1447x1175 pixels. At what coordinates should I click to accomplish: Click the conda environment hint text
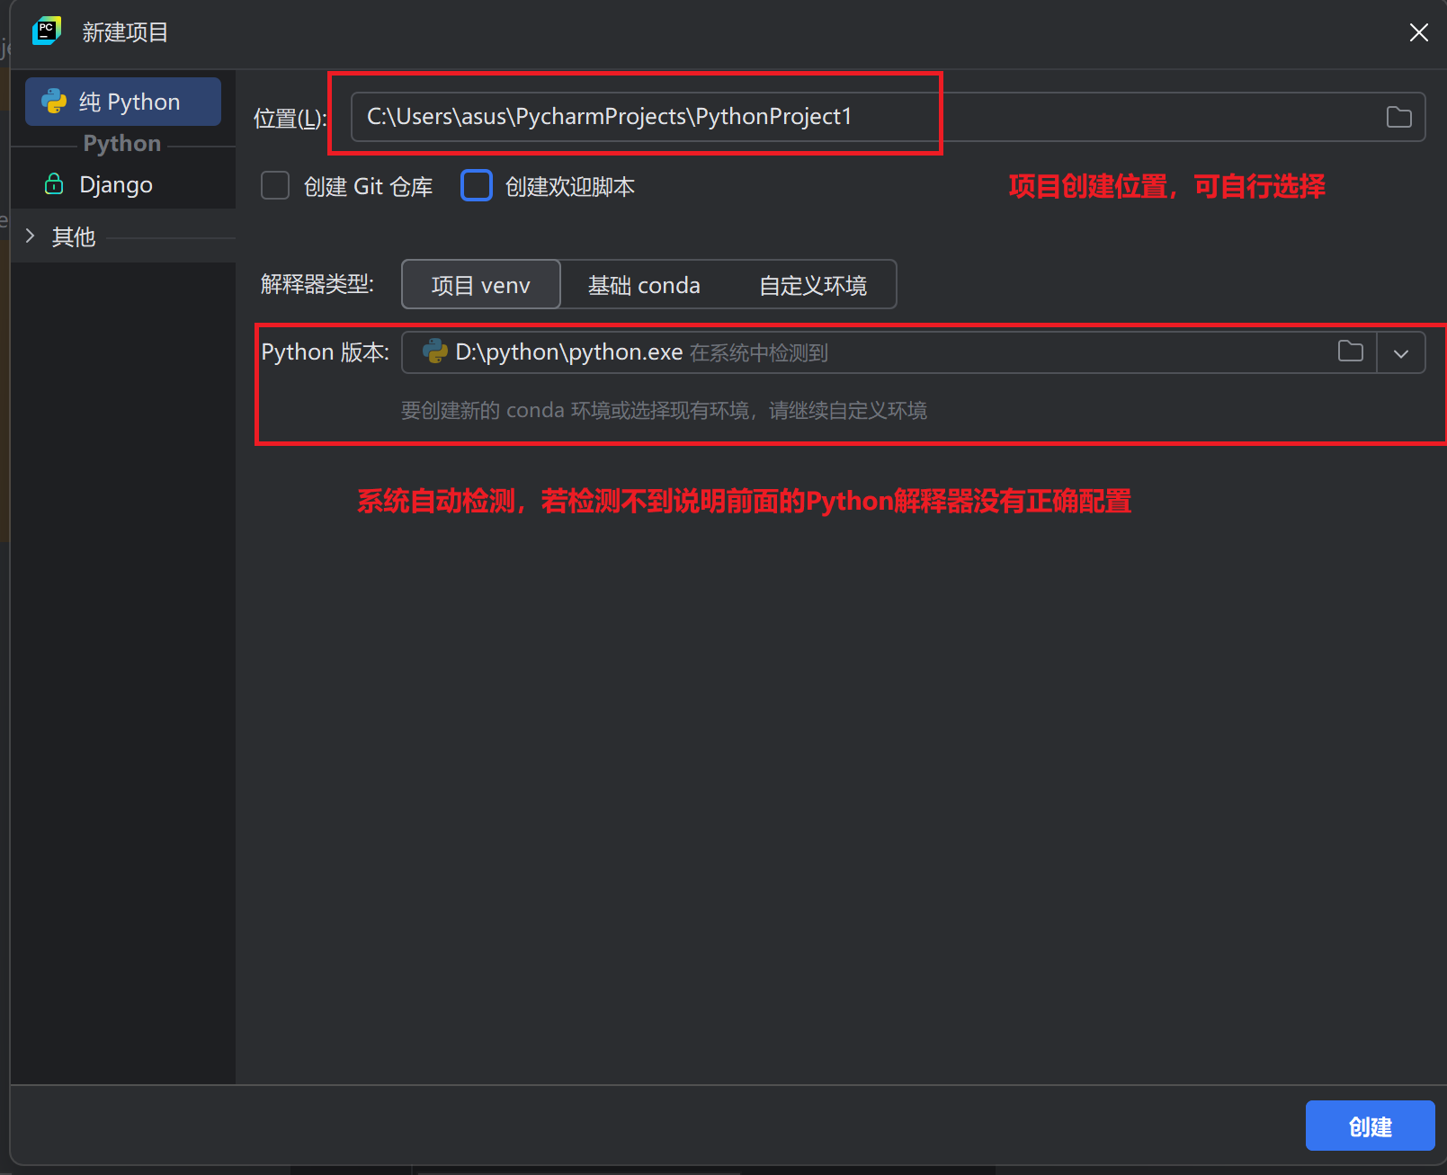[664, 410]
